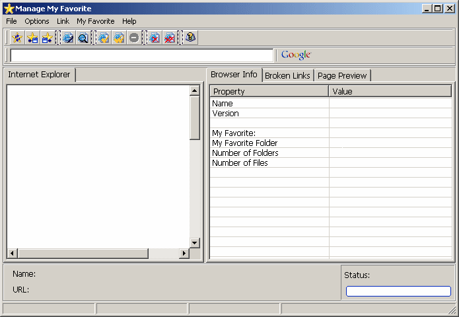Click the Status progress bar
Image resolution: width=459 pixels, height=317 pixels.
coord(398,291)
